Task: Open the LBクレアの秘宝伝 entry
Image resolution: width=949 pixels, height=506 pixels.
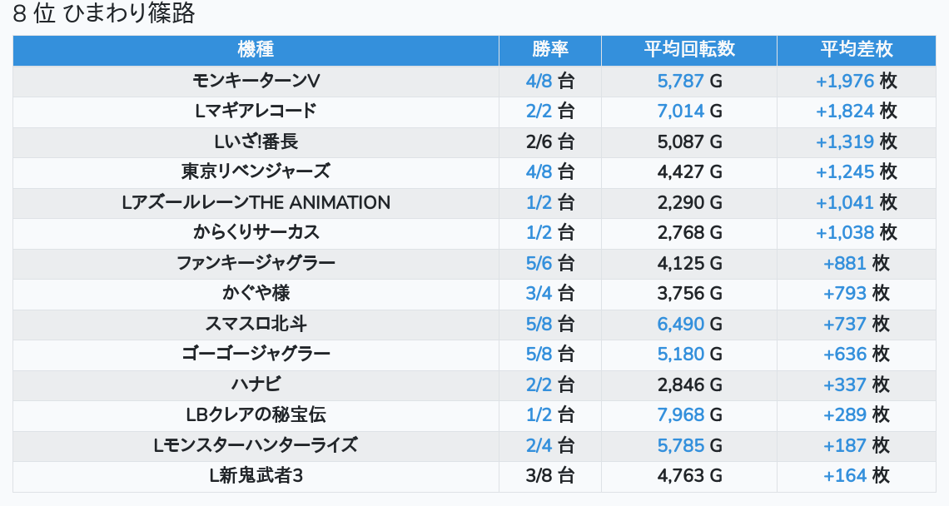Action: click(256, 414)
